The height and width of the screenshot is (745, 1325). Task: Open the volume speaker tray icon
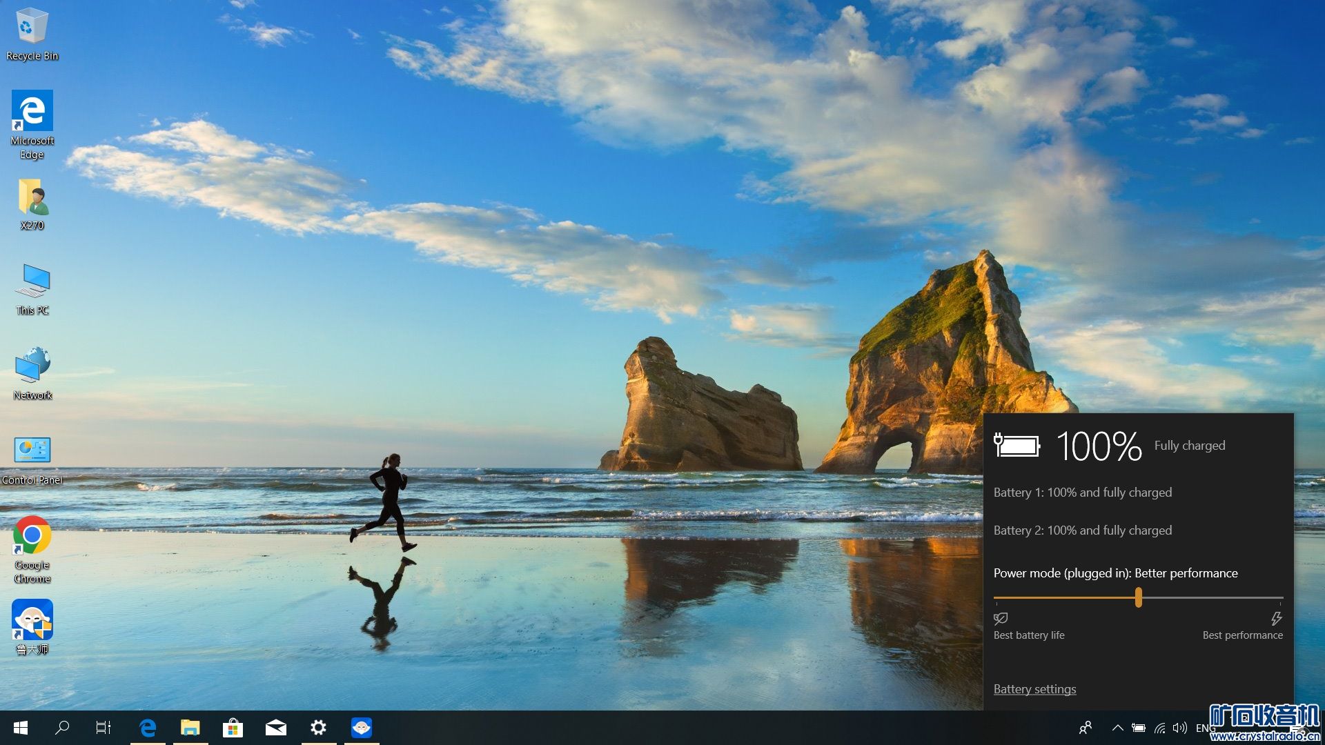pos(1180,728)
